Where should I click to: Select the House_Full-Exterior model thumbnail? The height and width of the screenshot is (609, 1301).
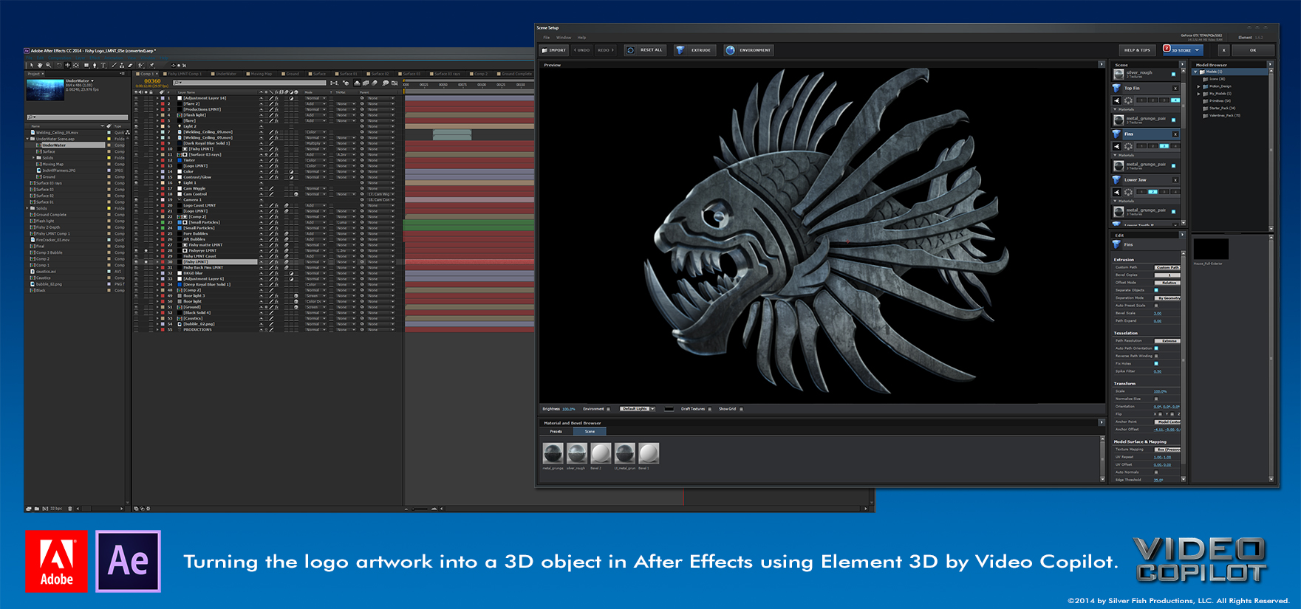click(x=1210, y=249)
